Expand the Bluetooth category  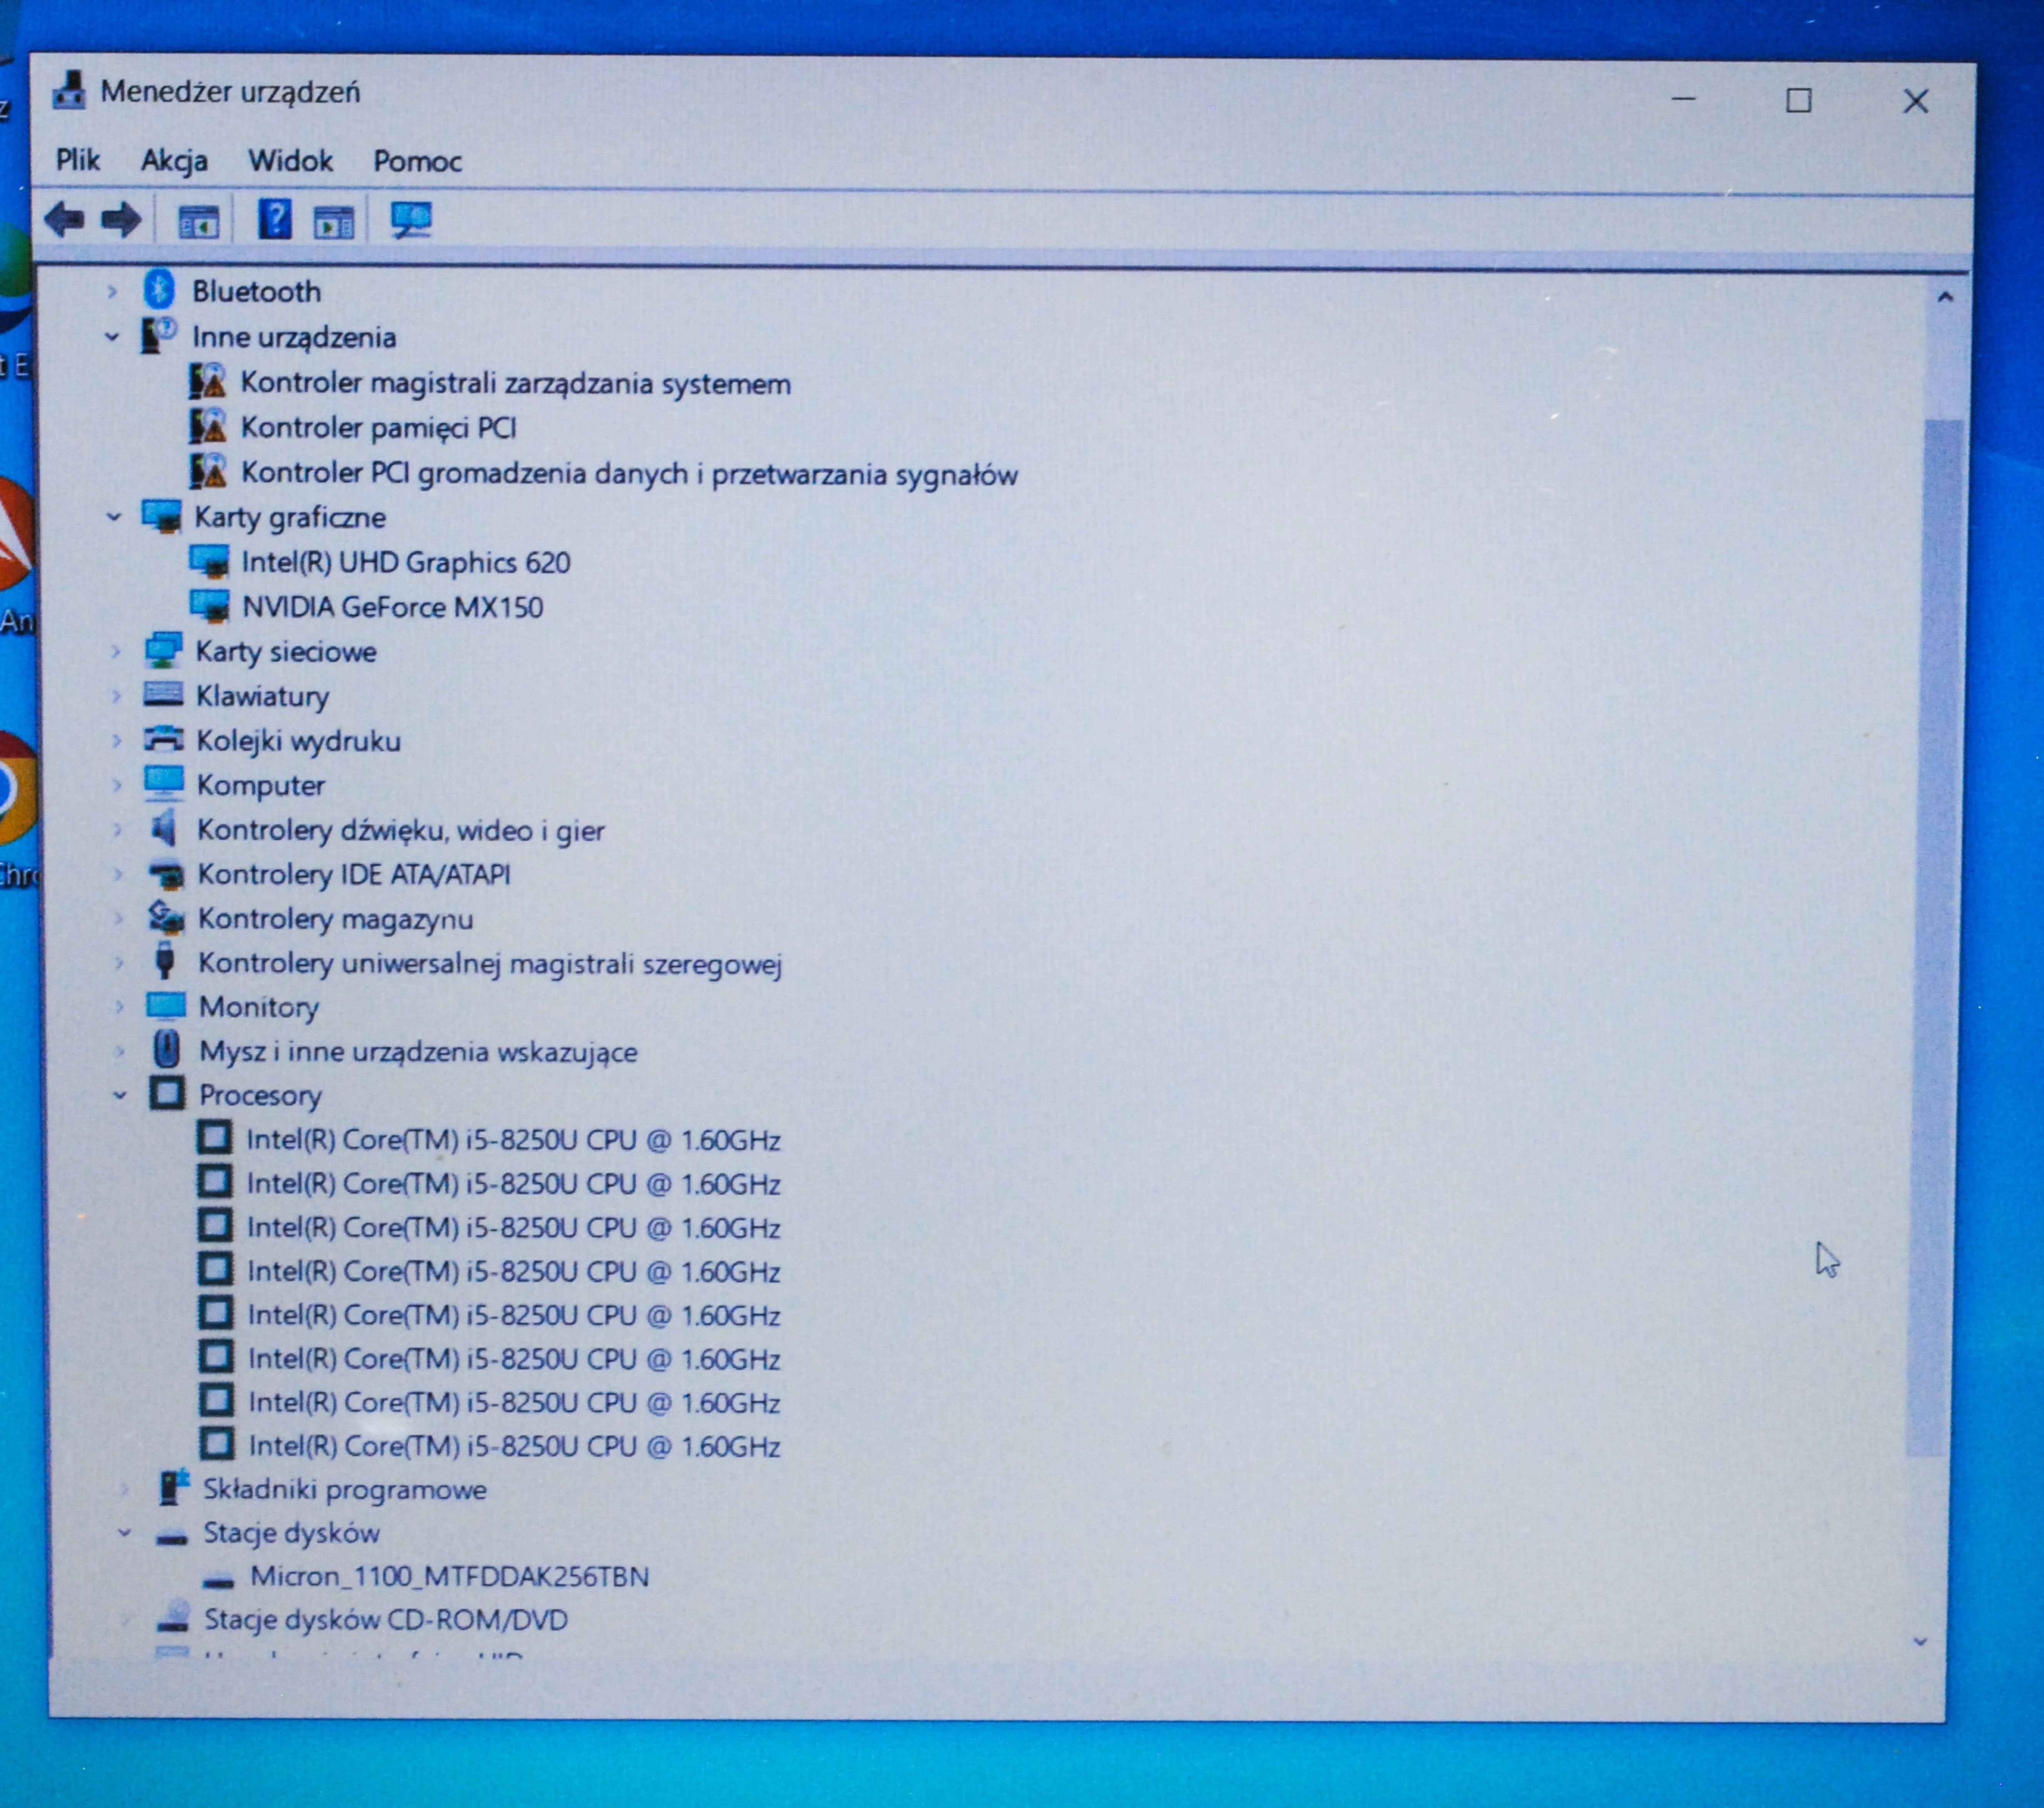112,292
